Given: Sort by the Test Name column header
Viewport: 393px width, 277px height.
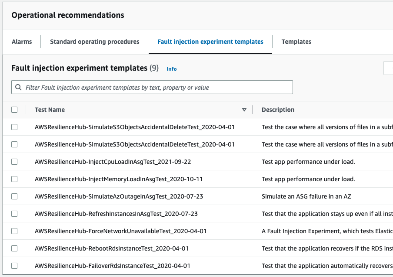Looking at the screenshot, I should pos(49,110).
